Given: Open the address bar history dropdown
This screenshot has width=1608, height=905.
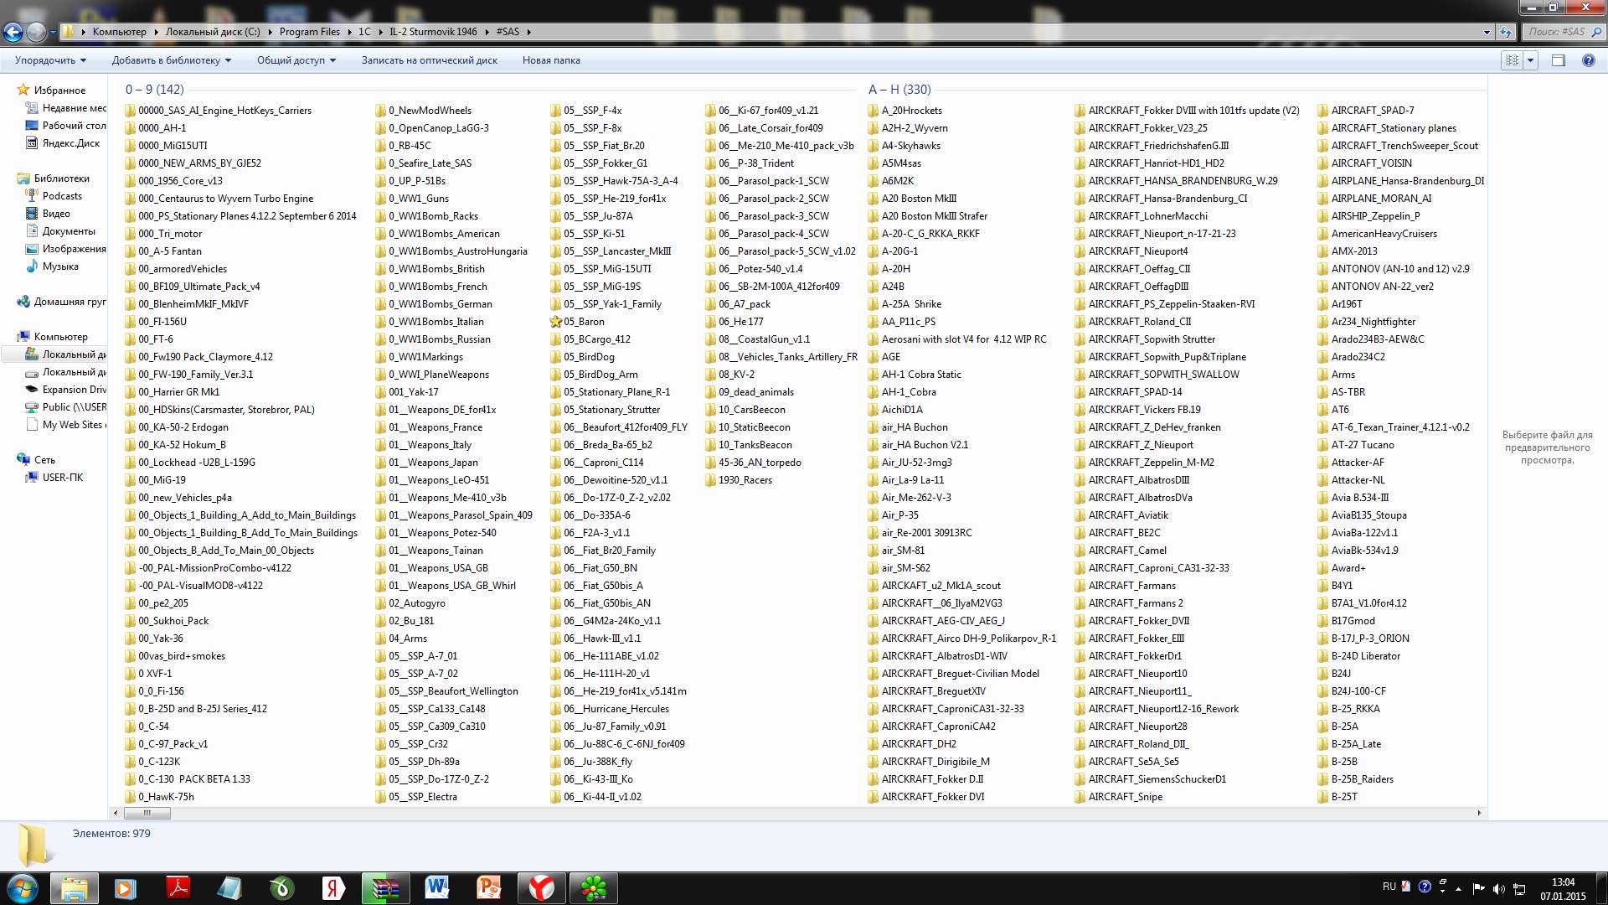Looking at the screenshot, I should (1487, 32).
